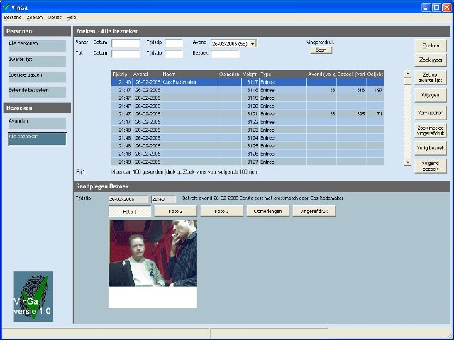Close the VinGa window
The image size is (454, 340).
click(x=447, y=7)
